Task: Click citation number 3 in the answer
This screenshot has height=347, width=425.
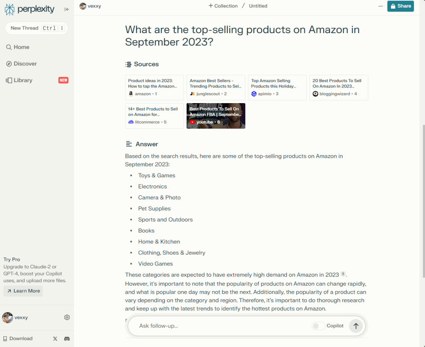Action: pyautogui.click(x=343, y=274)
